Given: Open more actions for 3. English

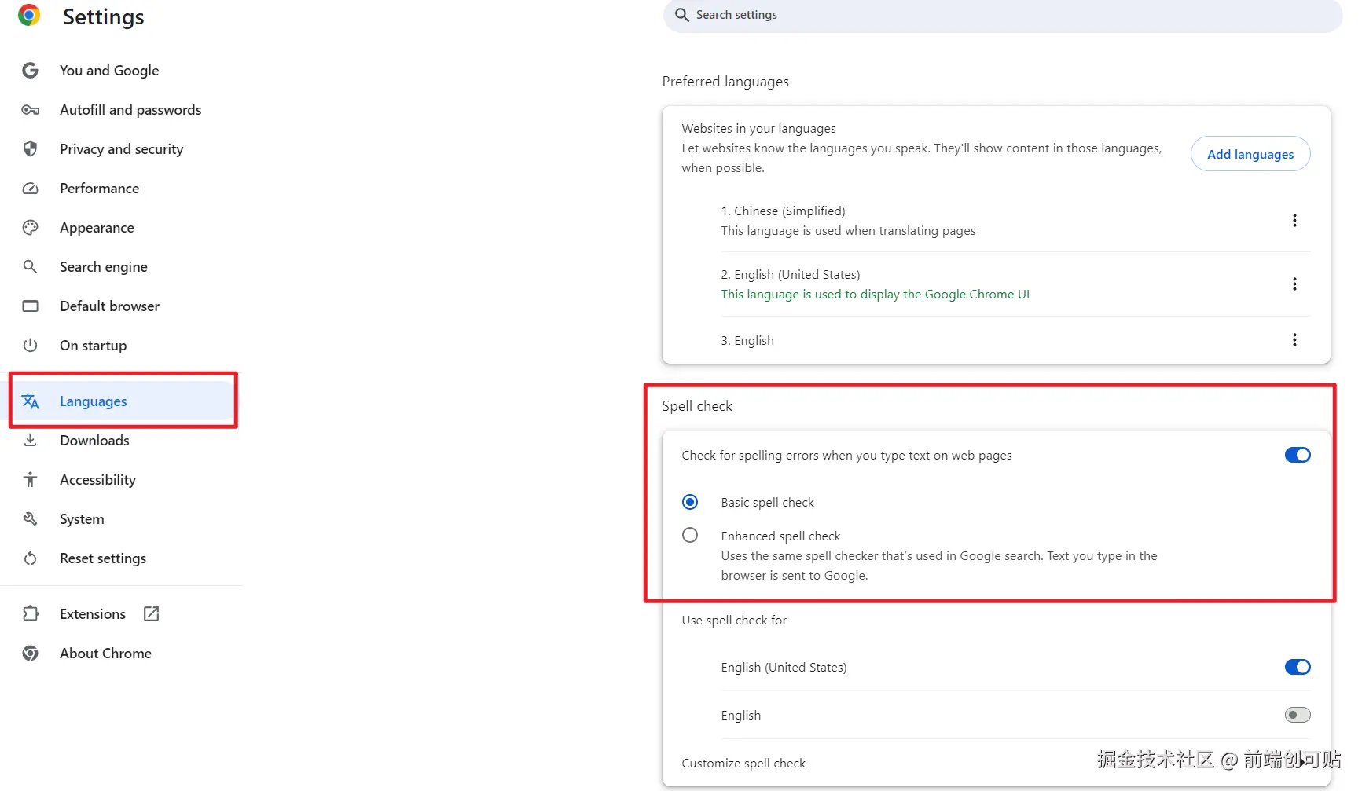Looking at the screenshot, I should tap(1294, 340).
